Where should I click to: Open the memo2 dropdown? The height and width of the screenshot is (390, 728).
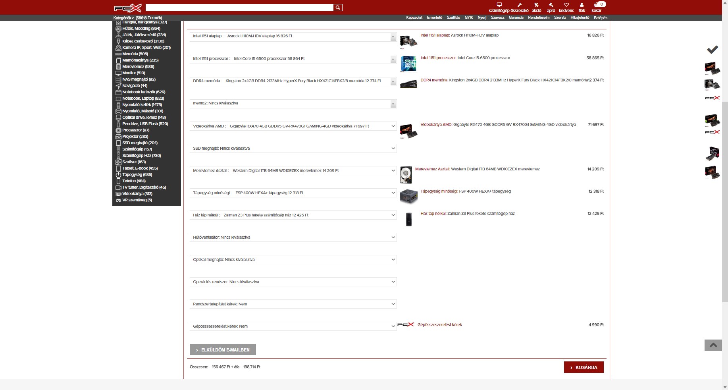click(293, 104)
